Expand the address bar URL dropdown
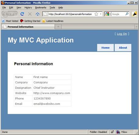The image size is (139, 135). click(101, 14)
